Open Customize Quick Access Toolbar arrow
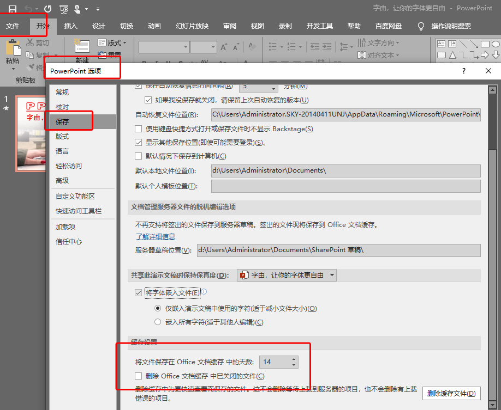The width and height of the screenshot is (501, 410). [98, 9]
